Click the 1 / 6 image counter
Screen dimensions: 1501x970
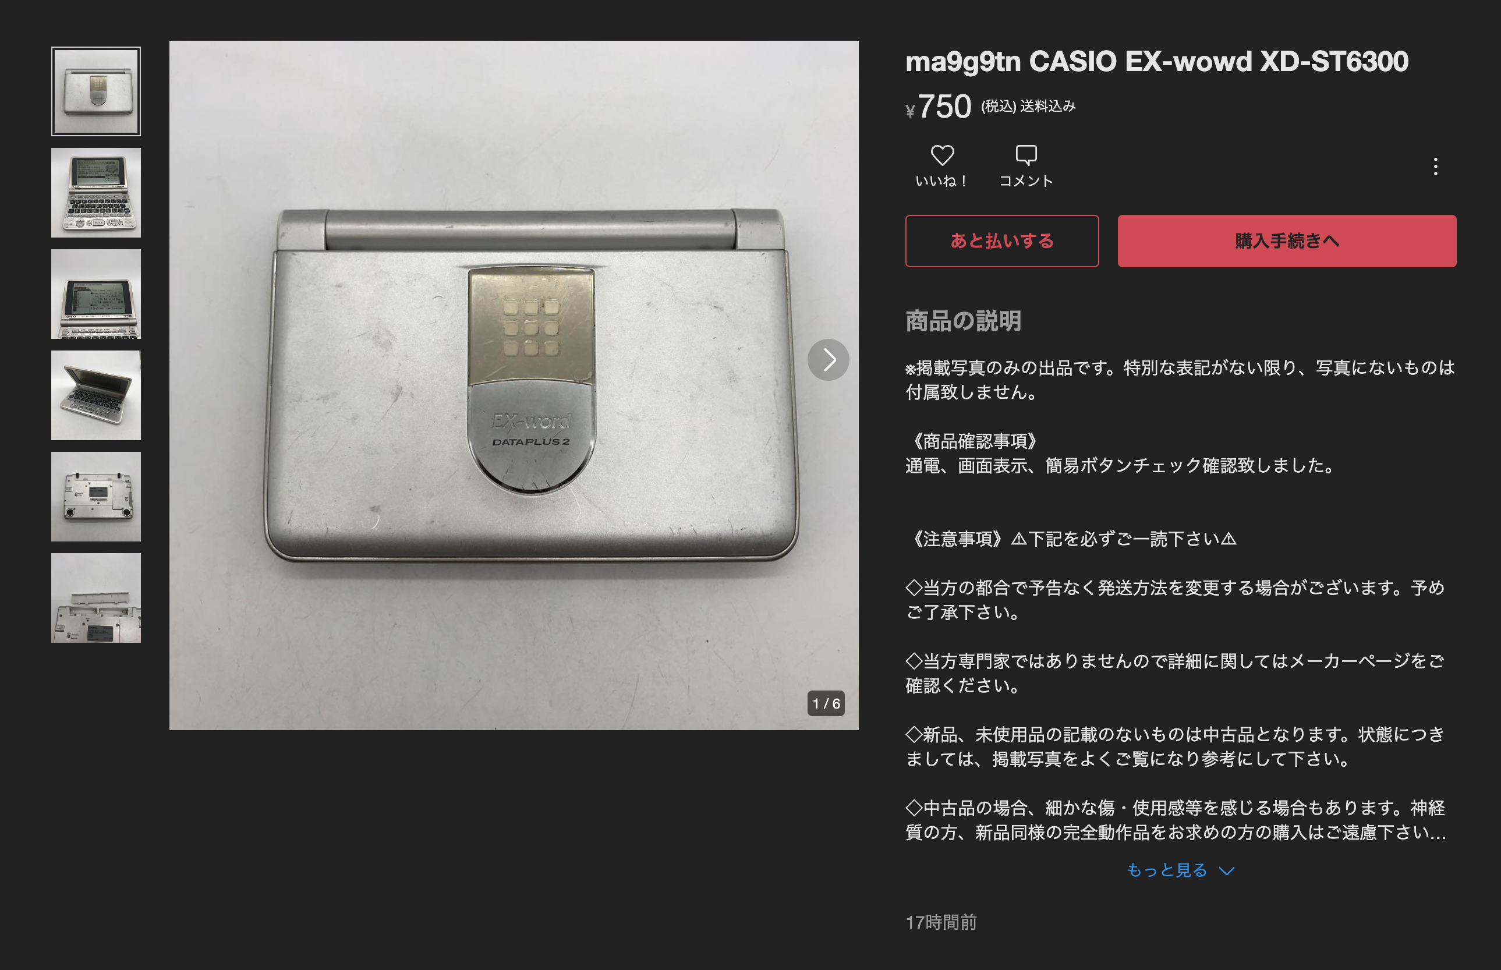pyautogui.click(x=826, y=703)
